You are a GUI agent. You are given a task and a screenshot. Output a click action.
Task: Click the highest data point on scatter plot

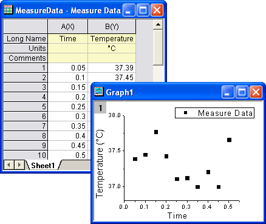pos(156,132)
